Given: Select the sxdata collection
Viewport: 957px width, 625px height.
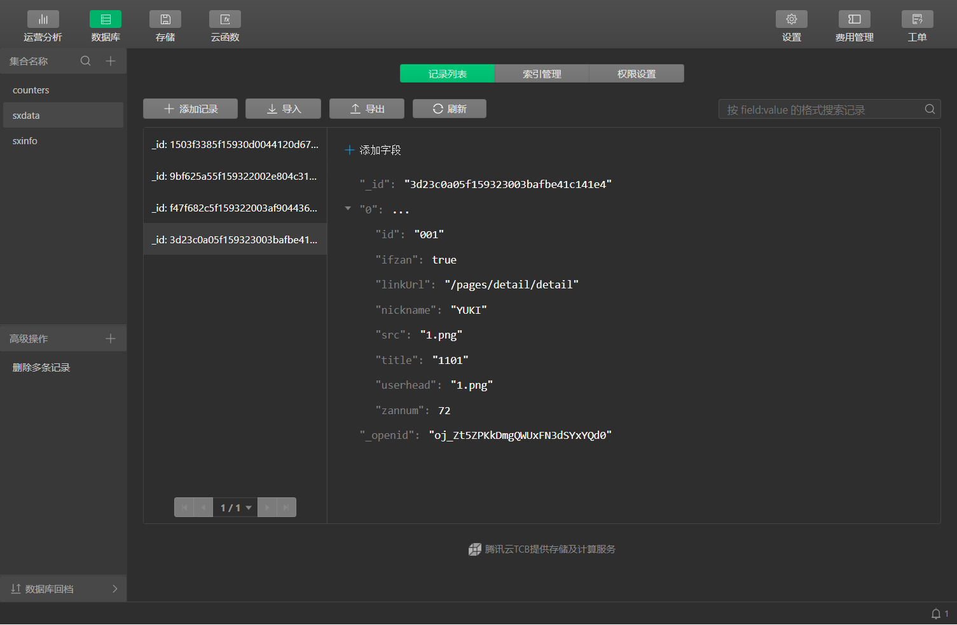Looking at the screenshot, I should (62, 116).
